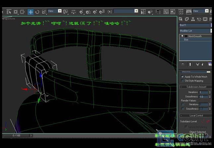Click the Box11 object color swatch
Viewport: 214px width, 148px height.
click(211, 25)
